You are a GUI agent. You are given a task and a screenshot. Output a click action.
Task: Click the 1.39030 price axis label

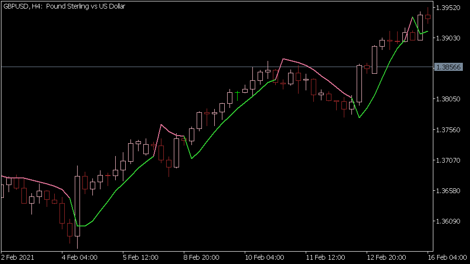(x=448, y=38)
